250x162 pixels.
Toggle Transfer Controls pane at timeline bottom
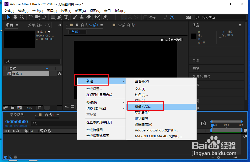pos(11,157)
